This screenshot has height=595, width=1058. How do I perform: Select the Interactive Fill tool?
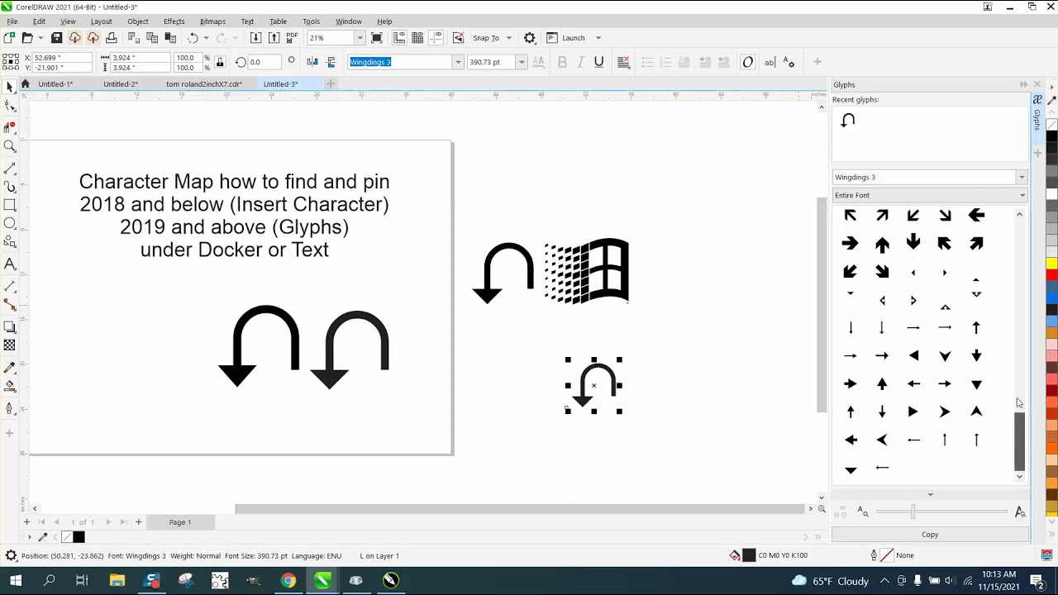[10, 386]
